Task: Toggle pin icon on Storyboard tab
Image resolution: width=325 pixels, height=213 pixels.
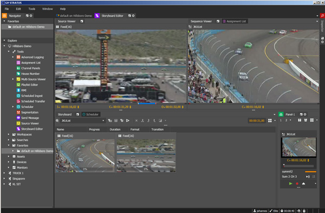Action: click(x=77, y=114)
